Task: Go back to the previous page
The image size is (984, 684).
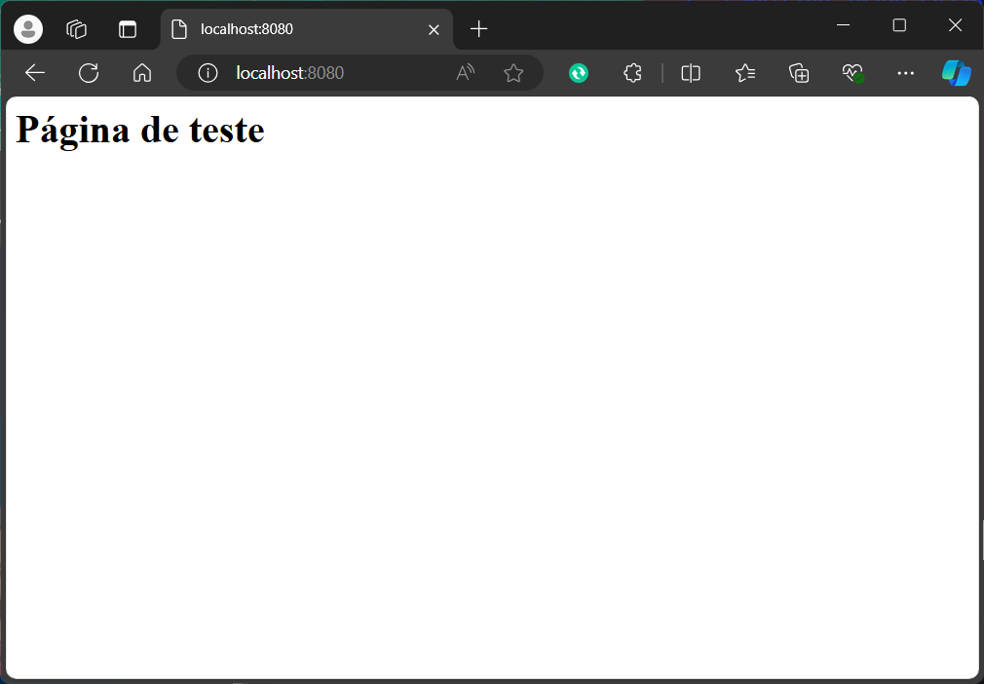Action: coord(35,73)
